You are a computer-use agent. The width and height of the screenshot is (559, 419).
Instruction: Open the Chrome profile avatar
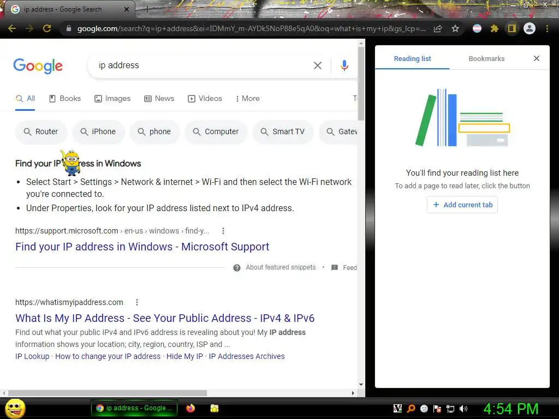530,28
